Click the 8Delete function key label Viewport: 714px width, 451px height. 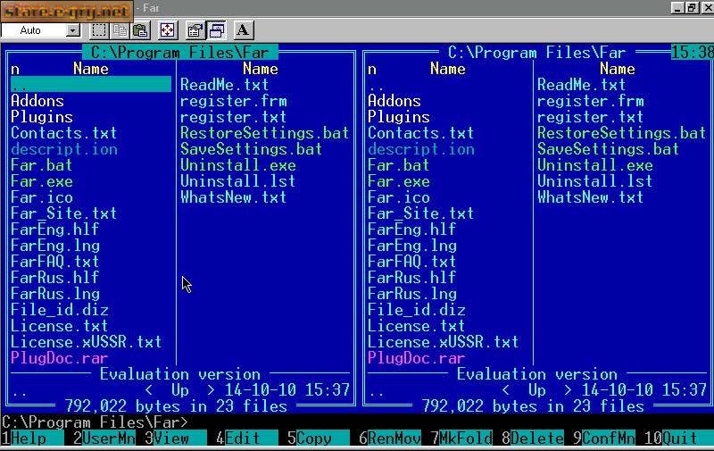point(533,438)
